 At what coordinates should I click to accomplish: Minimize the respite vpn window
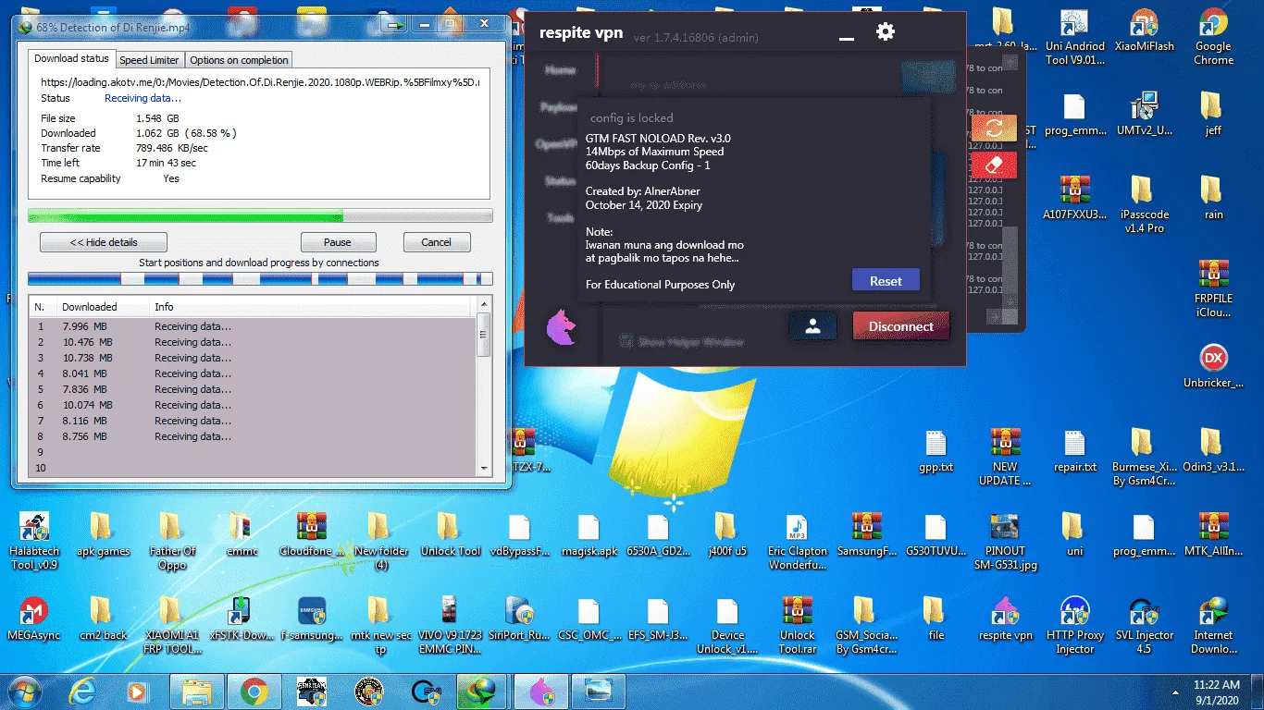(x=846, y=38)
